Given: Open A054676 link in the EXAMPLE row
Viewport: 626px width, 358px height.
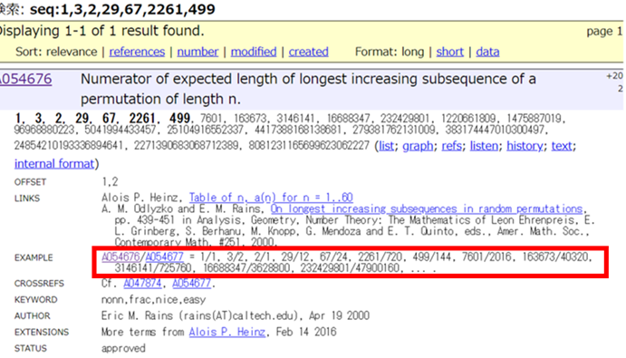Looking at the screenshot, I should pos(120,256).
